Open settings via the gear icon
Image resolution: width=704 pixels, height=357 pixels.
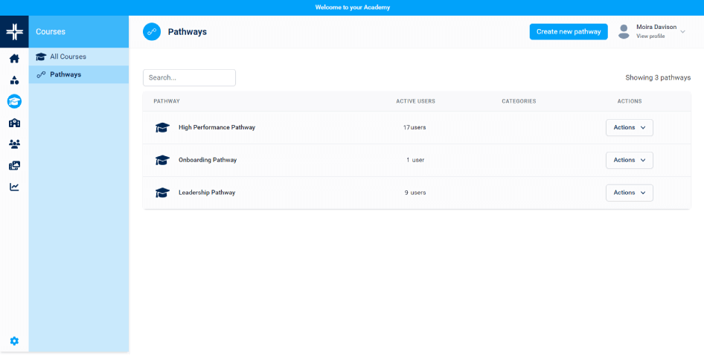pos(14,341)
